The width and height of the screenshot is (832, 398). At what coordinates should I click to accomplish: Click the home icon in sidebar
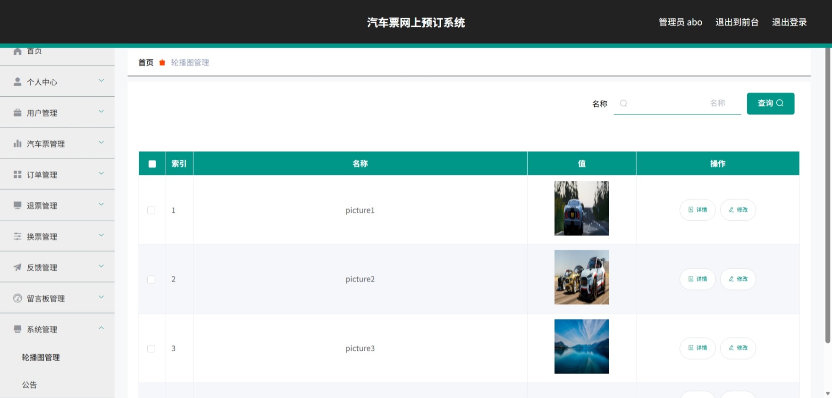point(17,51)
